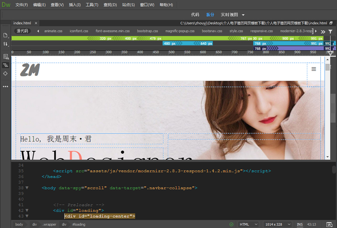Click the restore document window icon
Image resolution: width=337 pixels, height=228 pixels.
pyautogui.click(x=331, y=23)
